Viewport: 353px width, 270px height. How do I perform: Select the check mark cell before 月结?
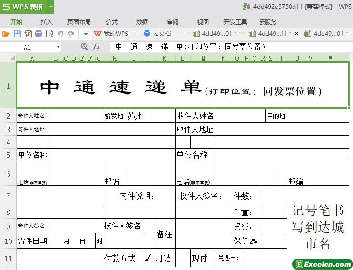pos(147,258)
